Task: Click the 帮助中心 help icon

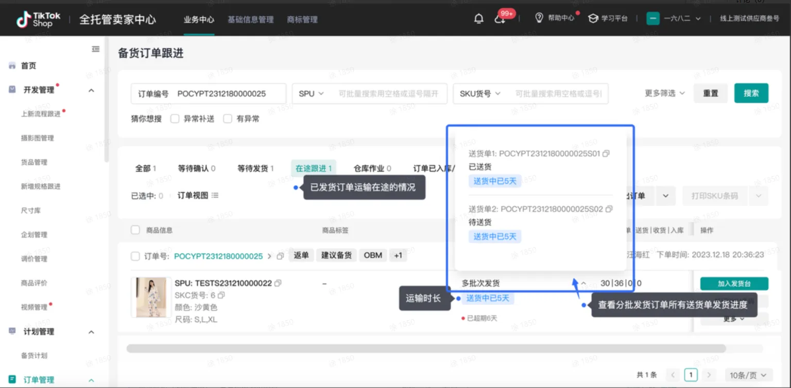Action: pyautogui.click(x=539, y=18)
